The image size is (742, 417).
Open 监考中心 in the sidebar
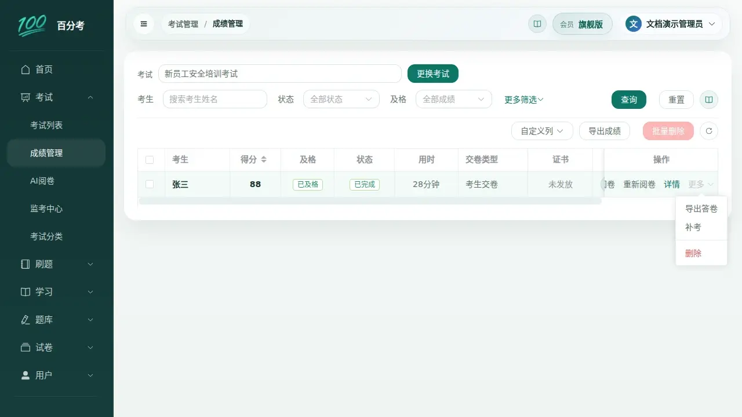(x=56, y=209)
